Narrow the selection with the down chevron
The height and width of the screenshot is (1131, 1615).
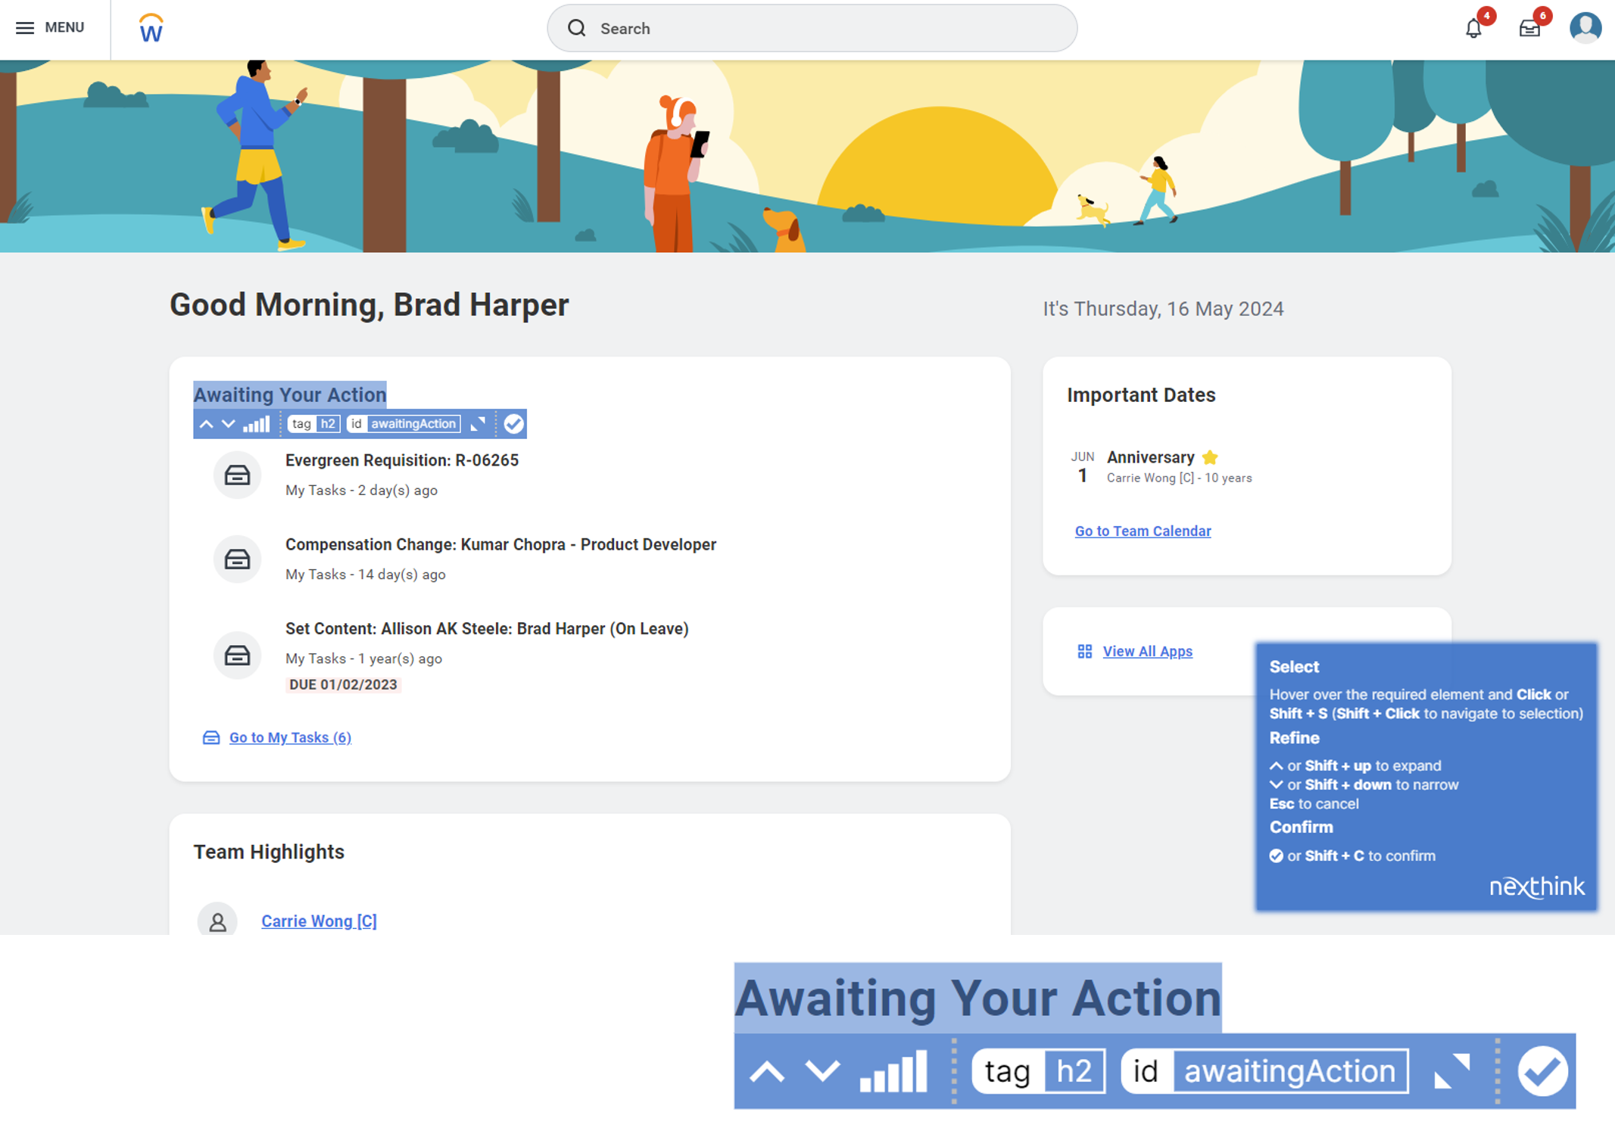[x=228, y=424]
